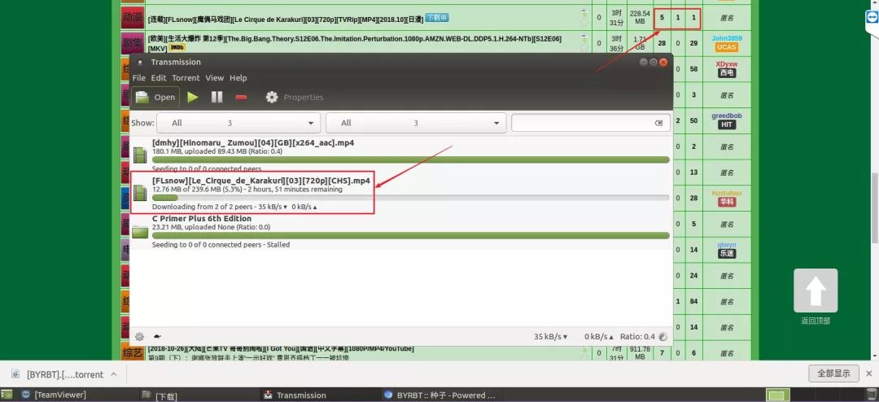
Task: Switch to the BYRBT browser taskbar entry
Action: click(x=440, y=395)
